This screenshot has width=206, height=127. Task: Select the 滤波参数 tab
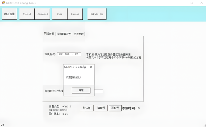pyautogui.click(x=78, y=34)
